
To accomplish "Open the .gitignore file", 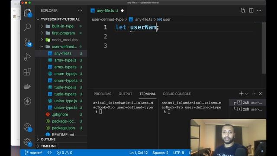I will (60, 114).
